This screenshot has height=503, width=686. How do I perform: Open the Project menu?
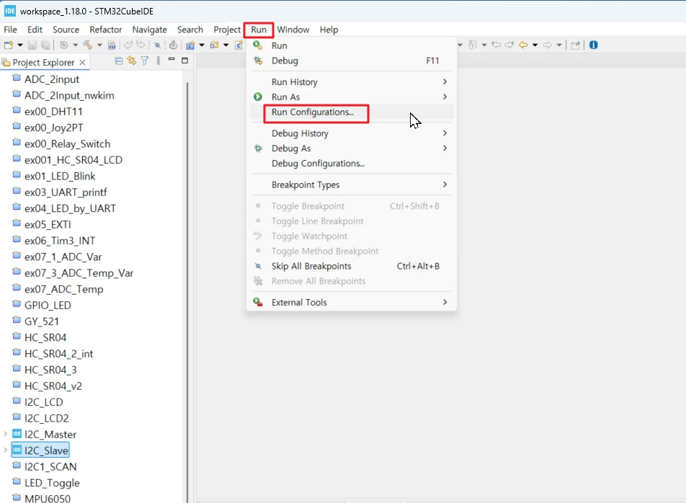point(227,30)
